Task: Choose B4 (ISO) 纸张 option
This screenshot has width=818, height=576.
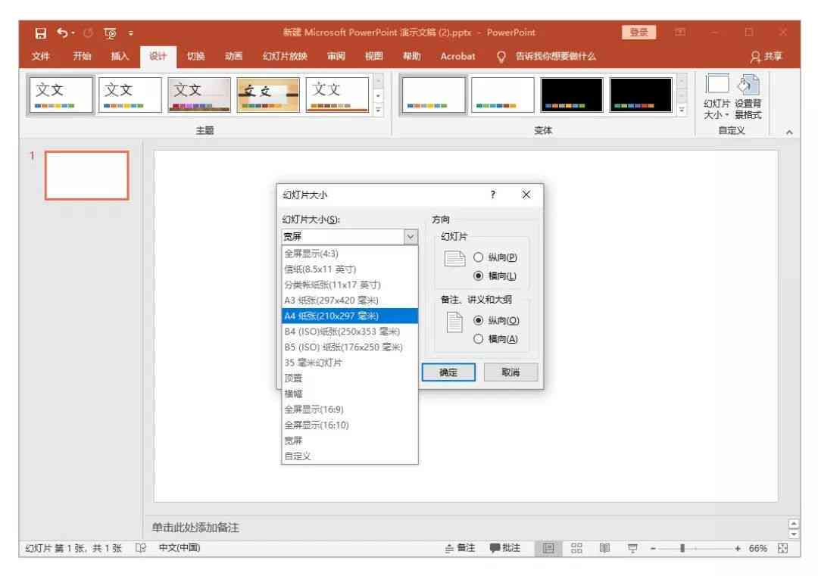Action: [x=349, y=332]
